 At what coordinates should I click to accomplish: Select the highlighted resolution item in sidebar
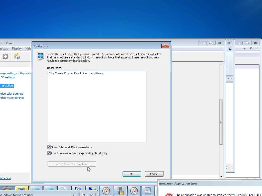(7, 85)
